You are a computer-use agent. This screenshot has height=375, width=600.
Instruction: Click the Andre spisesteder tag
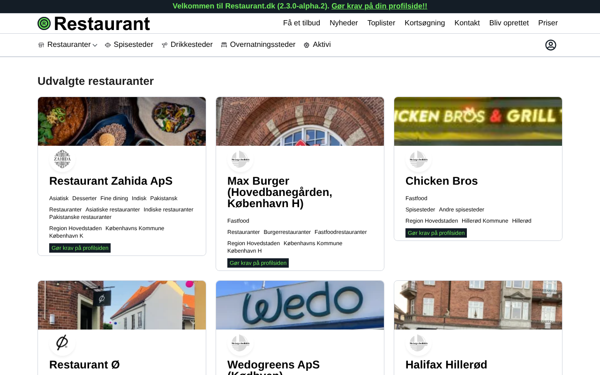tap(461, 210)
